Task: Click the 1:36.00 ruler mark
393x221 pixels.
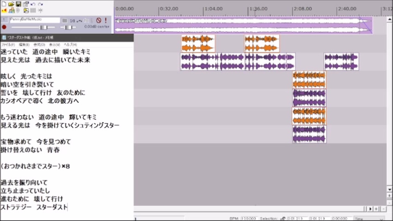Action: (x=258, y=9)
